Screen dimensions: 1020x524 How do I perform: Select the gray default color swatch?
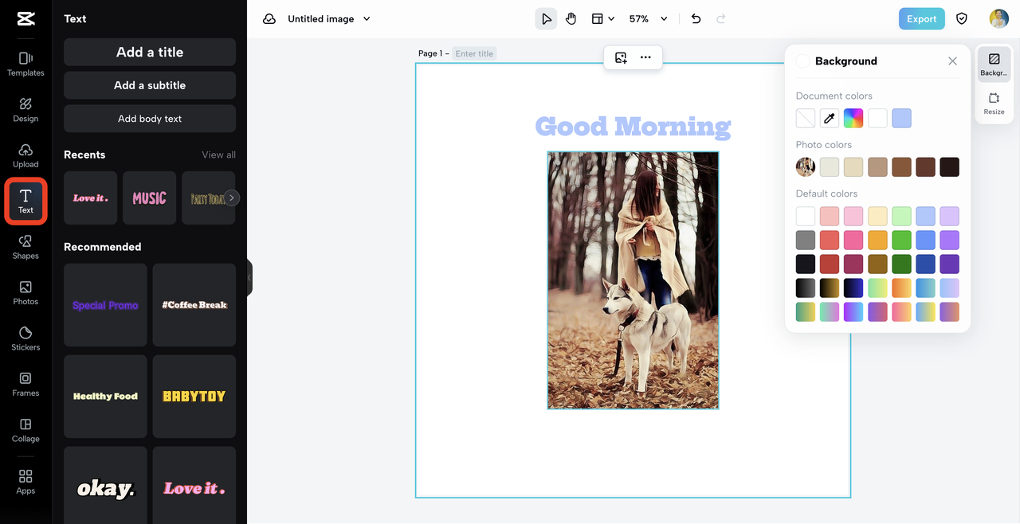[806, 240]
